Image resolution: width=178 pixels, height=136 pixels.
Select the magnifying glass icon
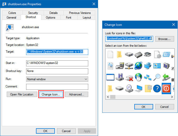click(157, 77)
